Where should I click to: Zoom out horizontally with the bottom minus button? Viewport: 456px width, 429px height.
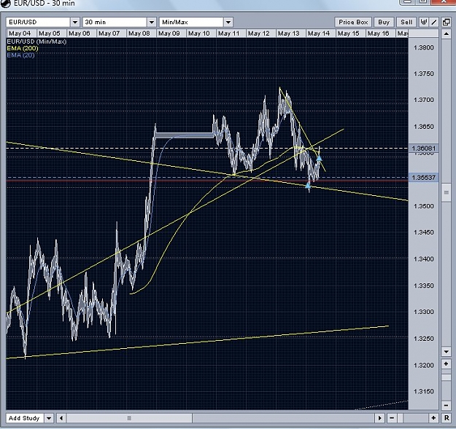(392, 418)
